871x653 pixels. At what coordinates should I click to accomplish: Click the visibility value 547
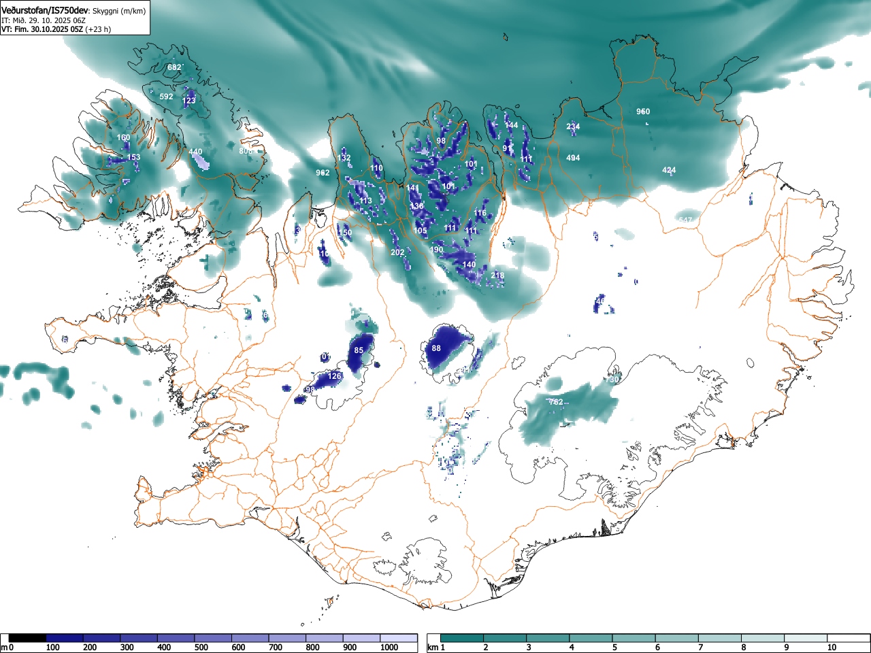pos(685,220)
